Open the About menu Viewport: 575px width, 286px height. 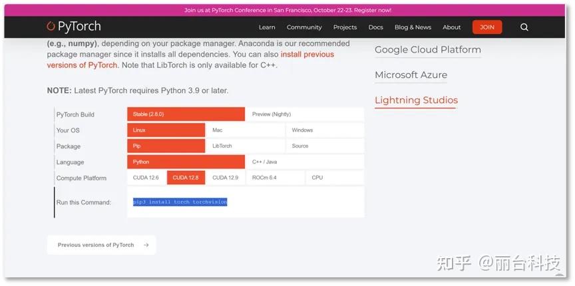tap(451, 27)
